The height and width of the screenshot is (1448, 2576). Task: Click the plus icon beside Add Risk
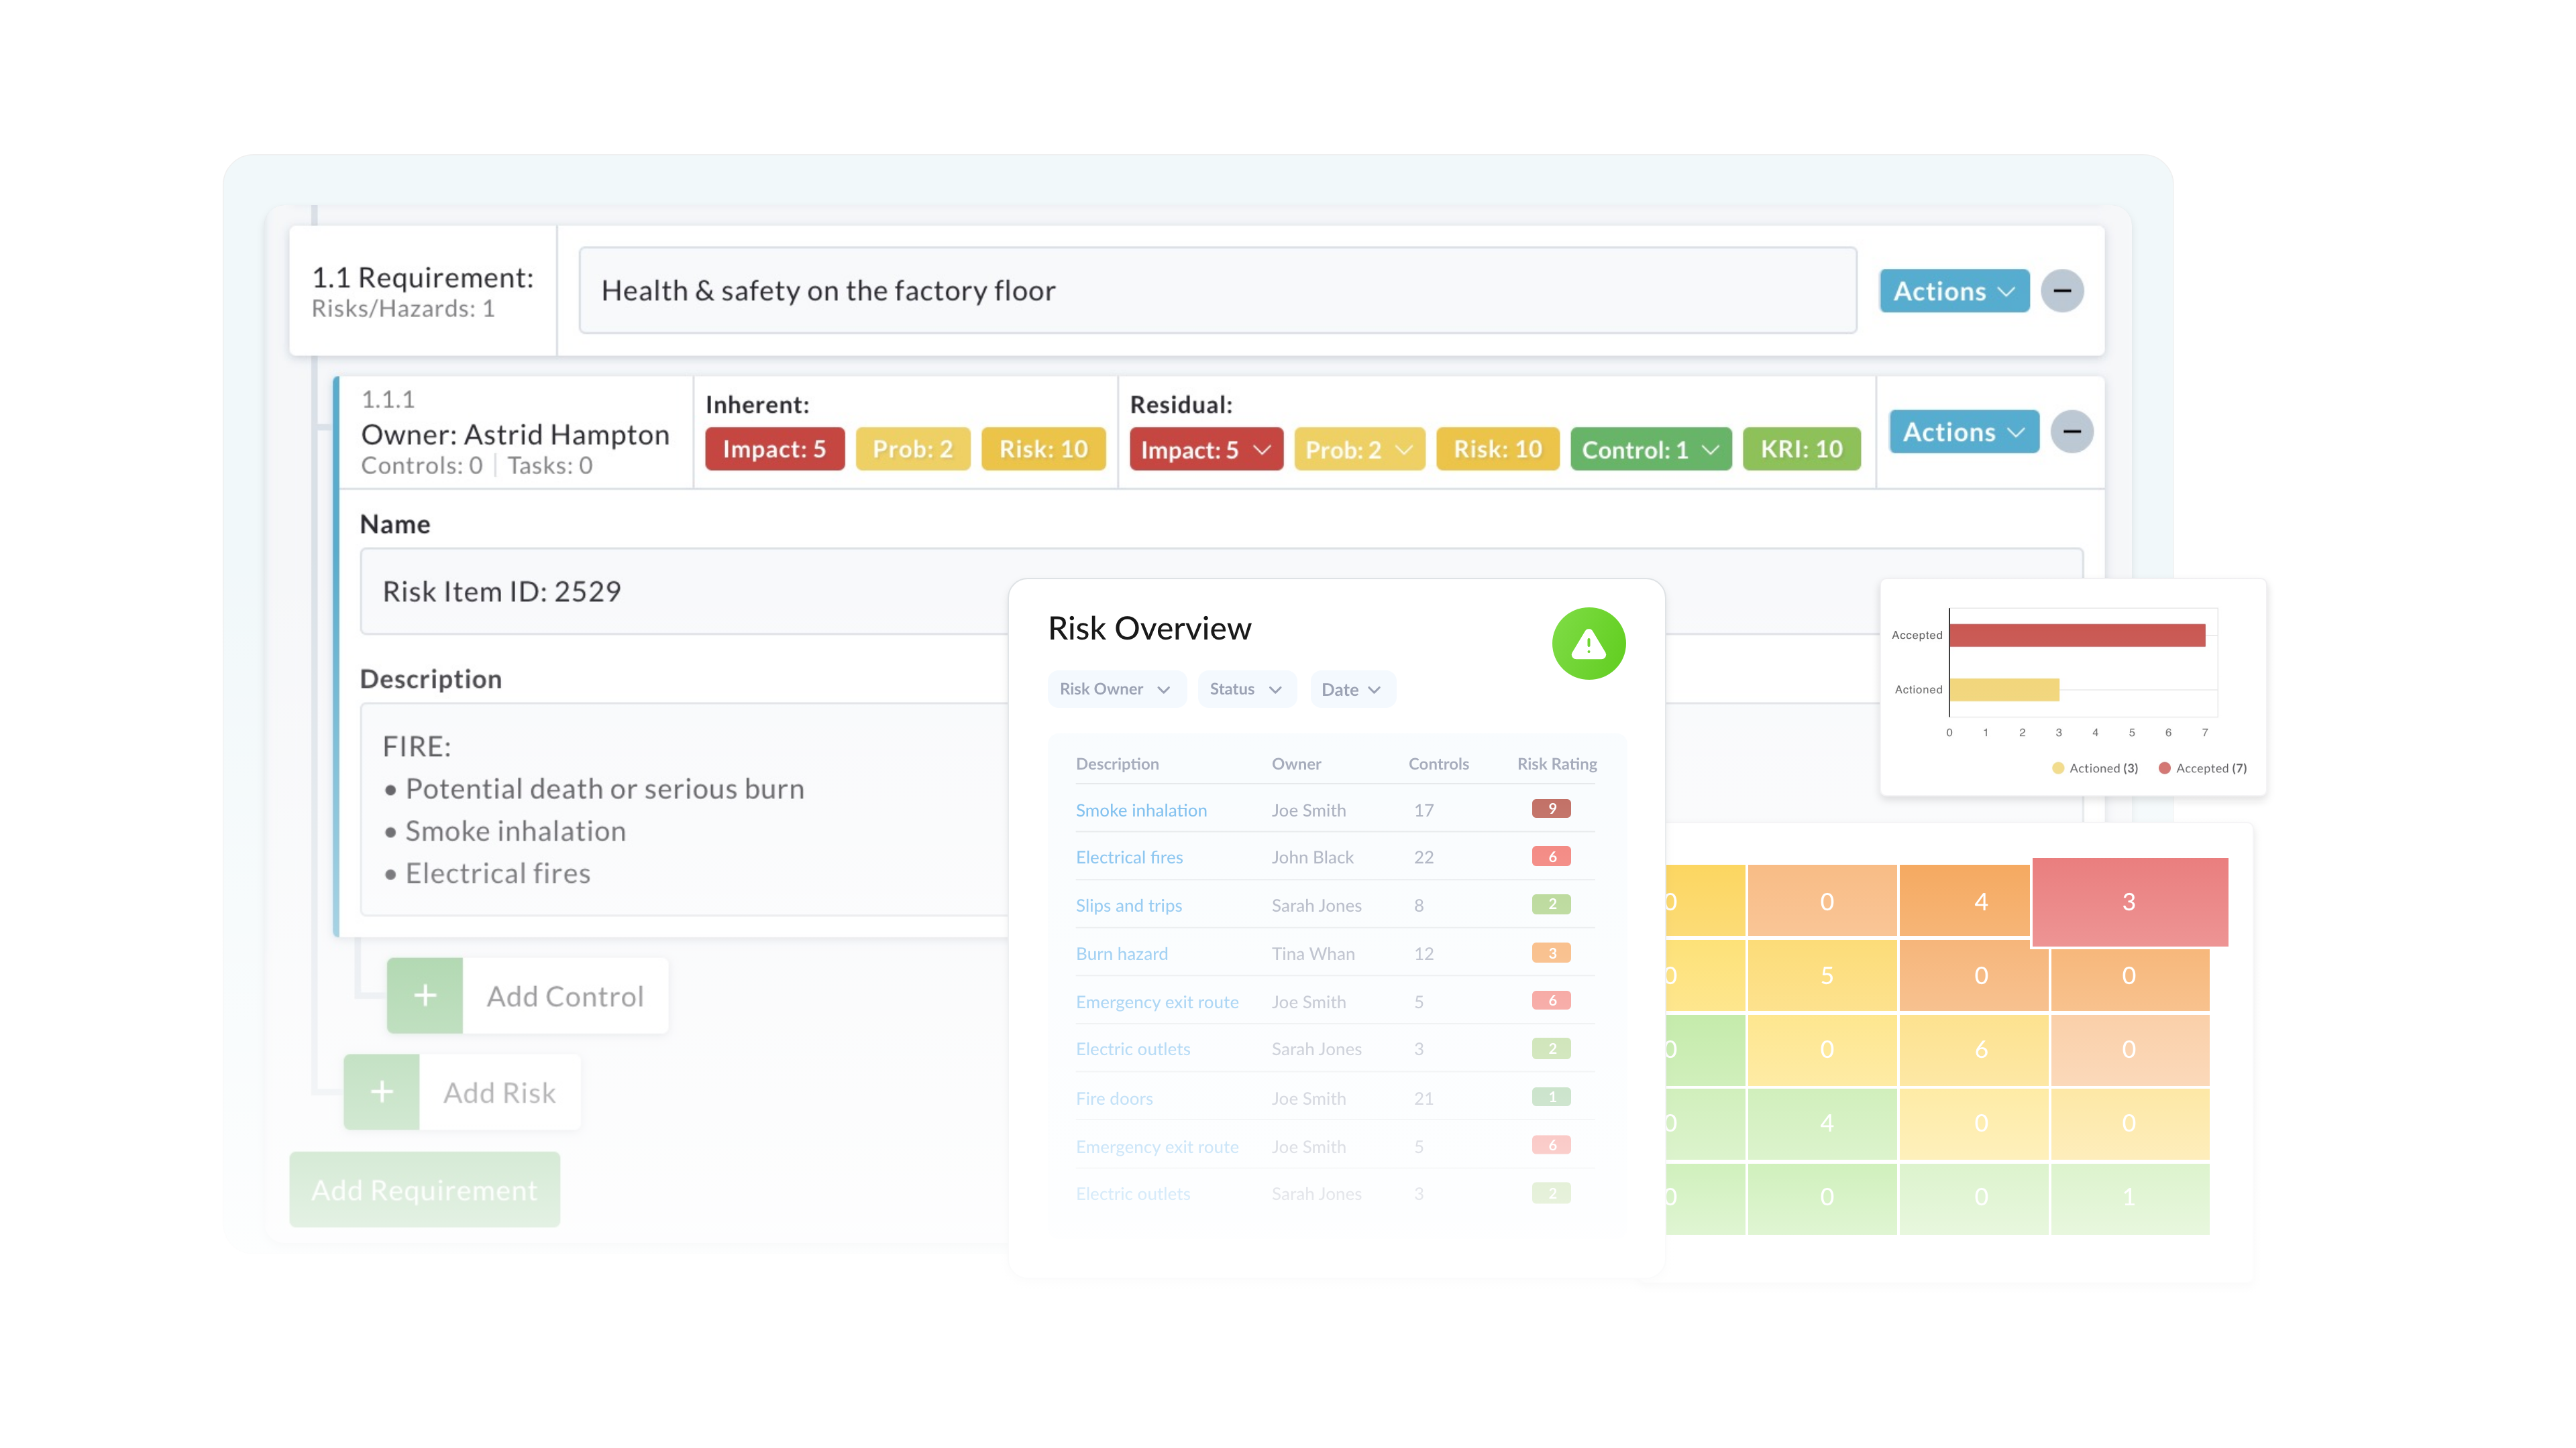(382, 1092)
